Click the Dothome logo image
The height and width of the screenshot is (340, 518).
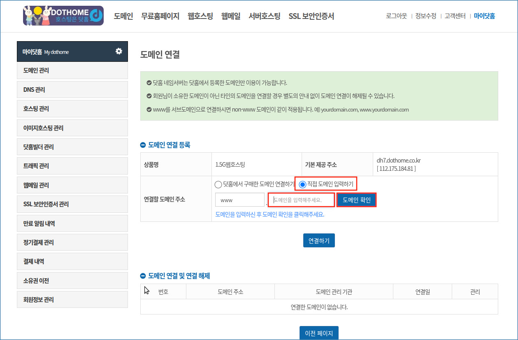tap(63, 16)
